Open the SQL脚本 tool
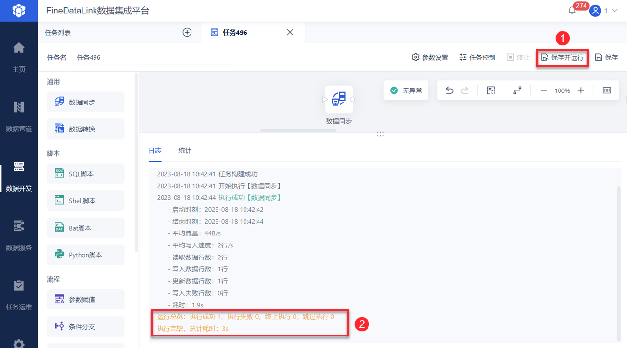 (x=86, y=173)
